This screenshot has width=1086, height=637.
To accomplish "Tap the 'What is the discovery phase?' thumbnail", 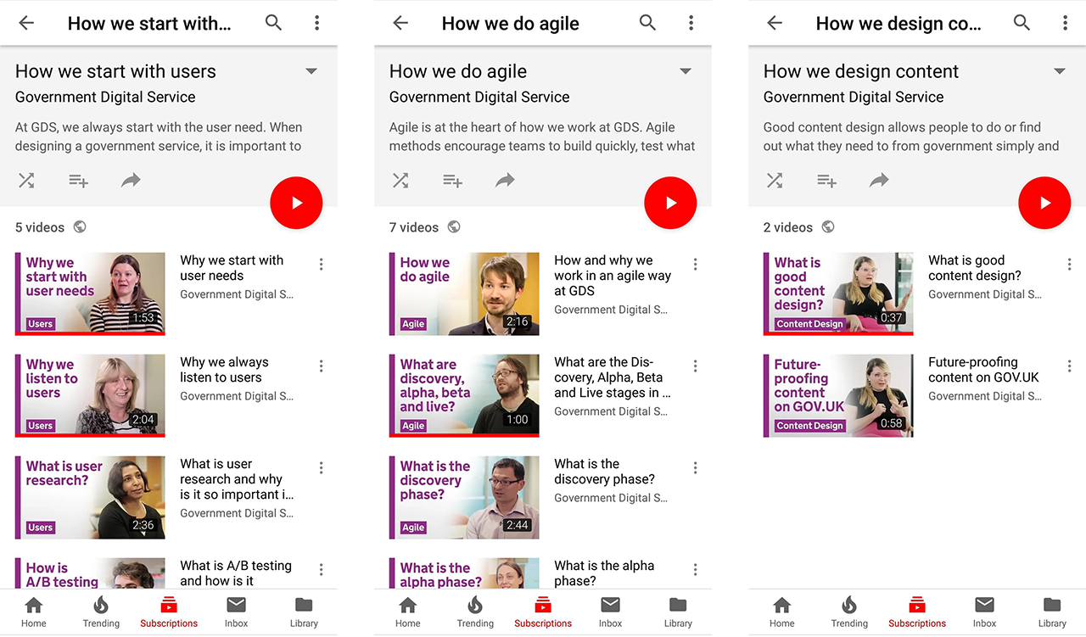I will [x=464, y=497].
